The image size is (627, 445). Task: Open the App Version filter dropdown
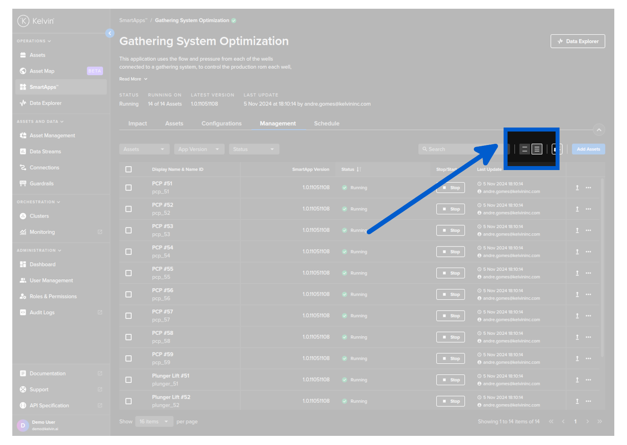[x=199, y=149]
